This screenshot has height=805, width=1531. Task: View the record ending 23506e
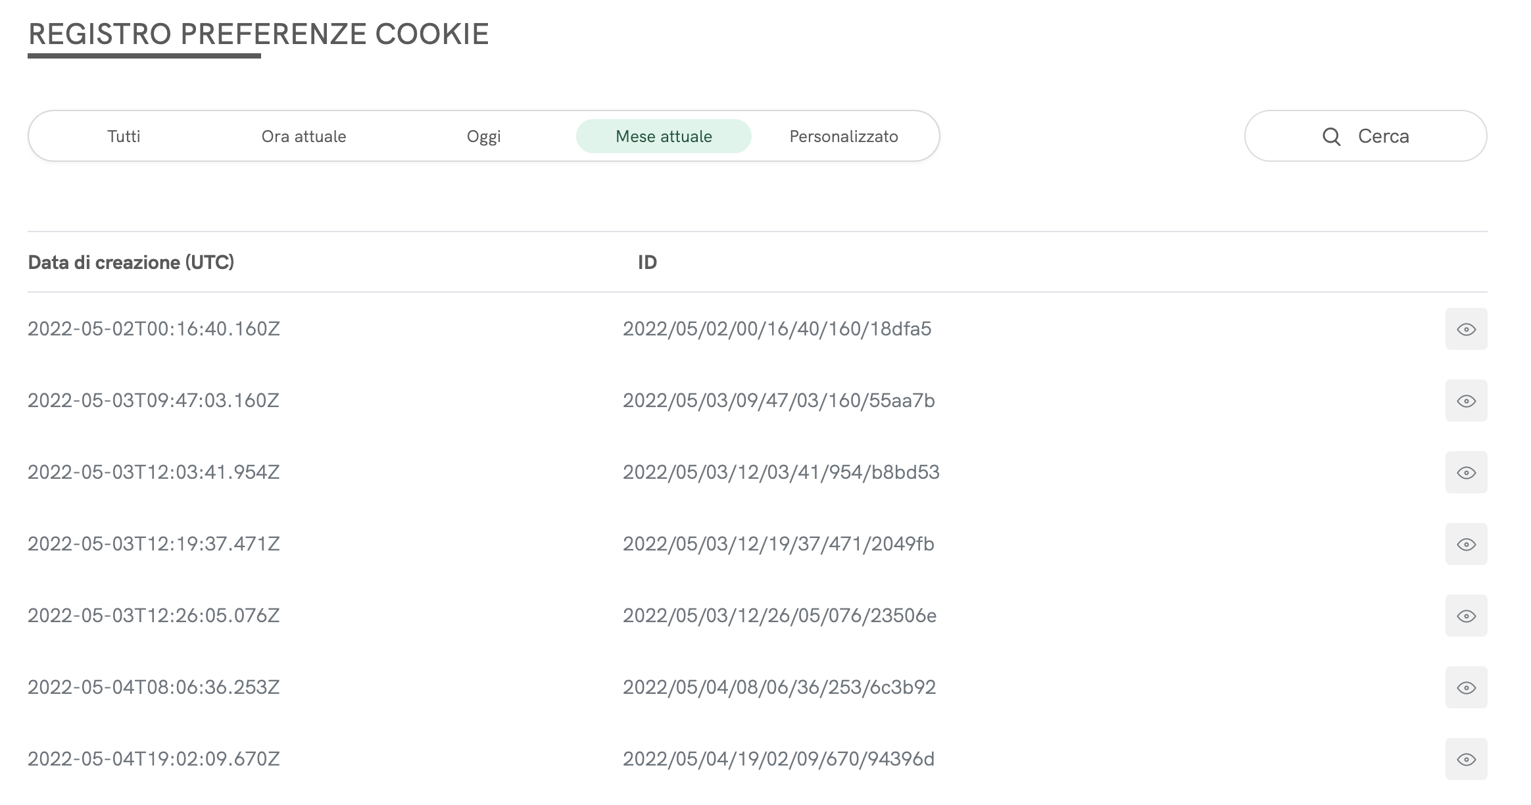1466,616
